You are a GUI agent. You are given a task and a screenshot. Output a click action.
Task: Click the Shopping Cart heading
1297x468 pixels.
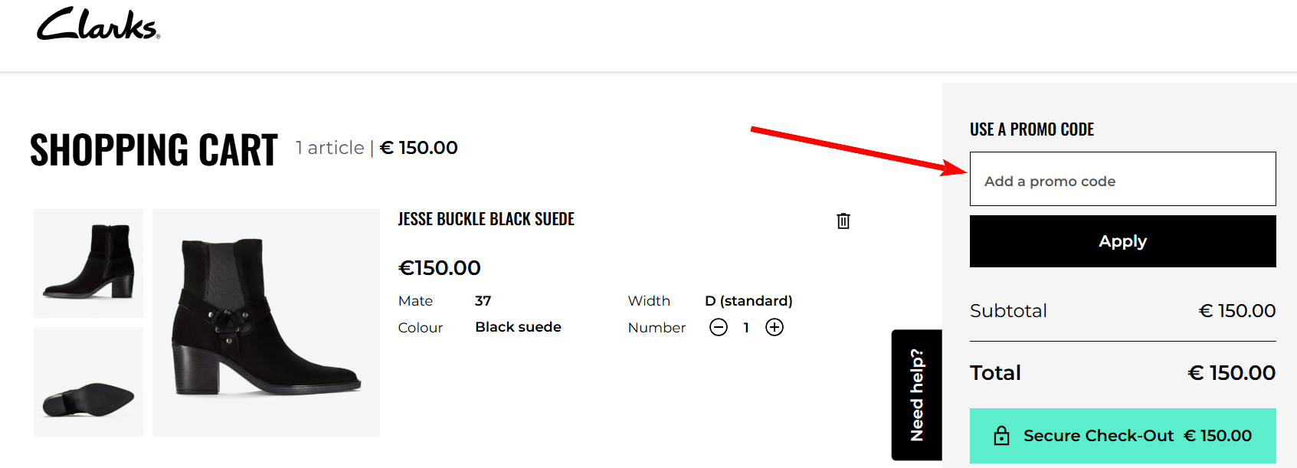(153, 149)
